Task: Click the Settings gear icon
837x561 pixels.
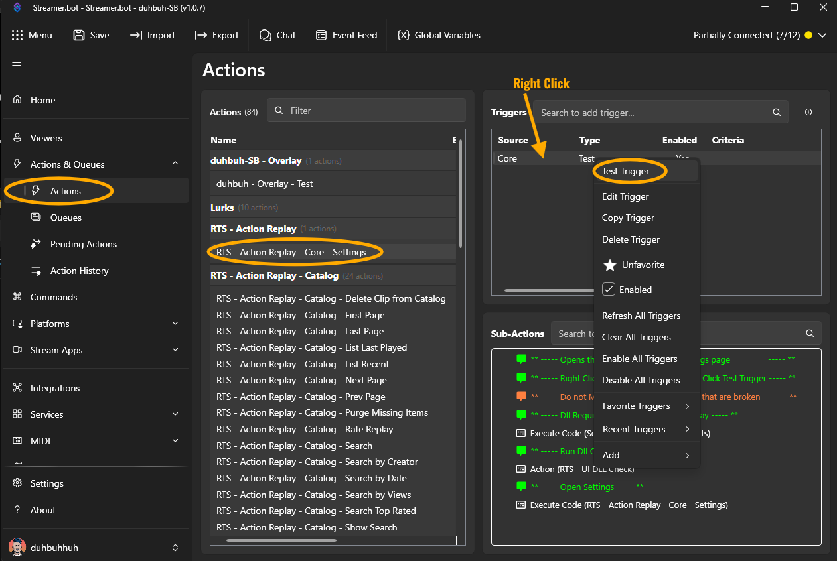Action: coord(18,483)
